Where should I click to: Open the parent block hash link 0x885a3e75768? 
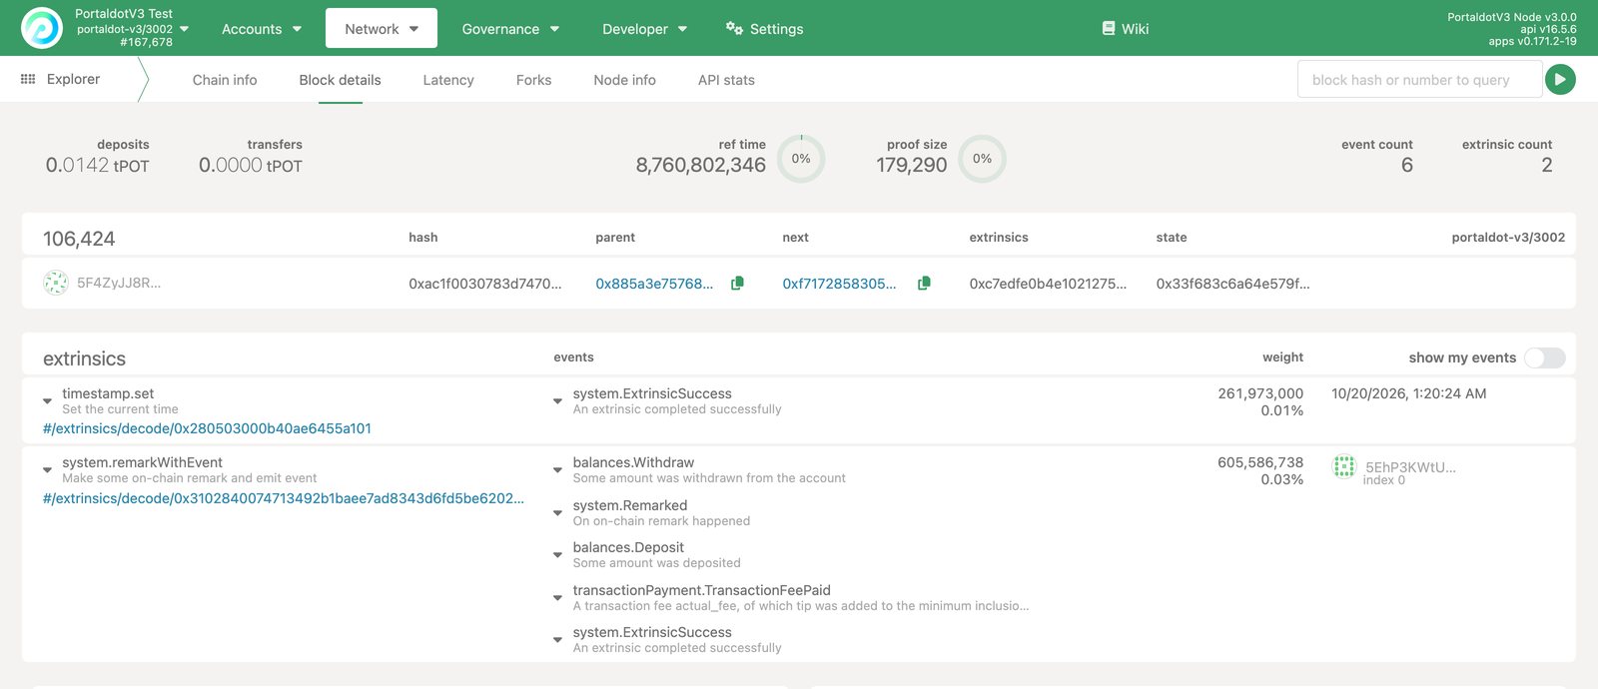pos(654,284)
